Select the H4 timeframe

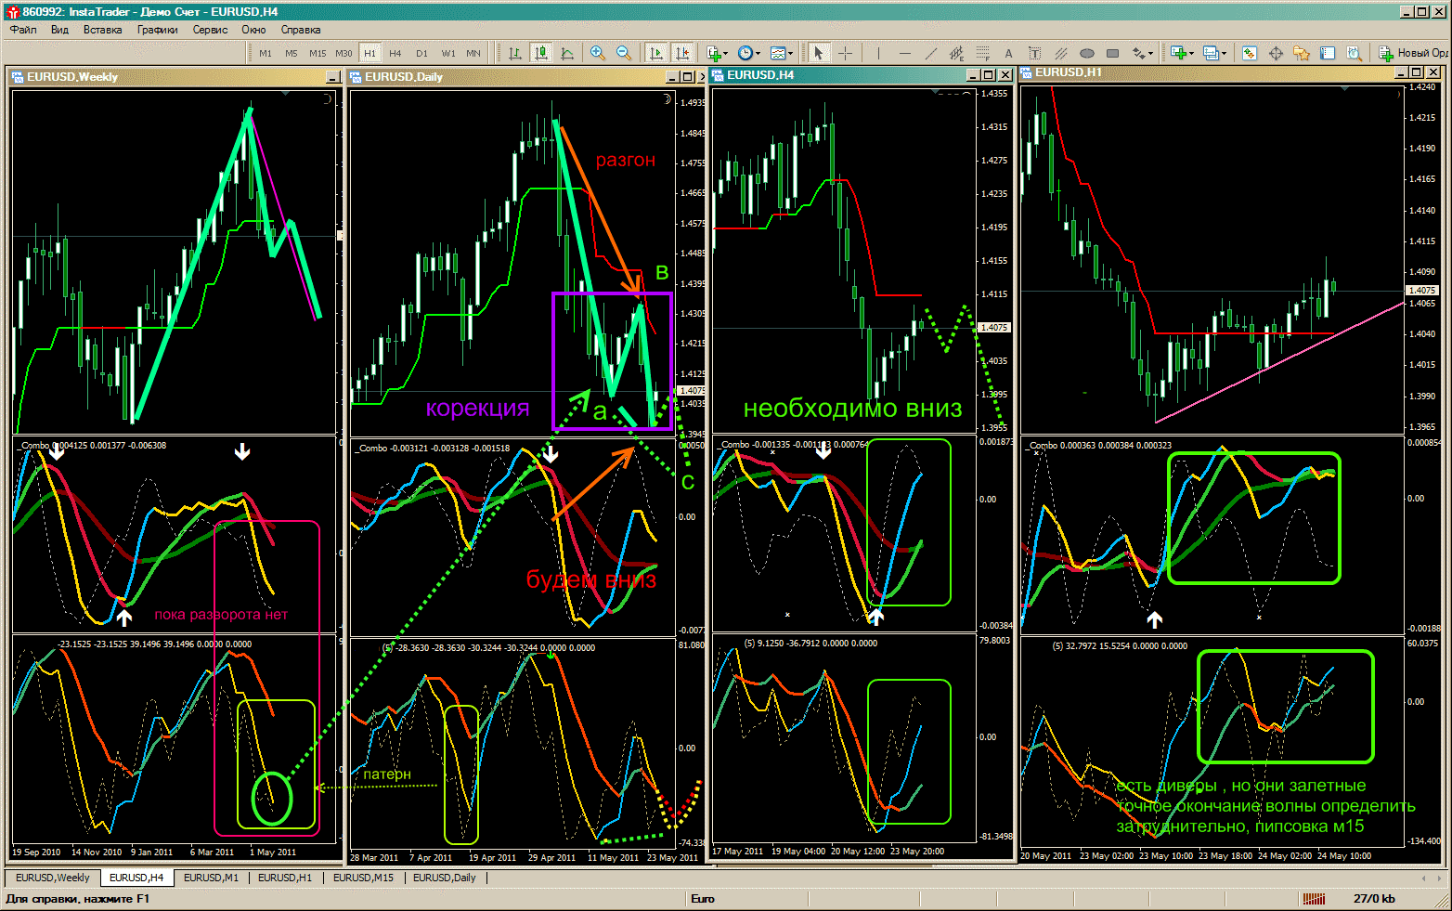[x=395, y=53]
